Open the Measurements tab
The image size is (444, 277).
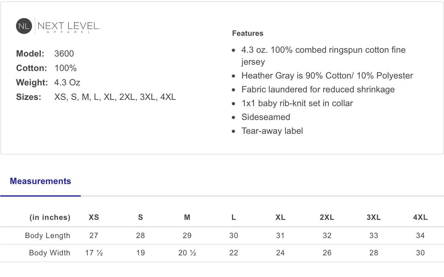tap(41, 181)
